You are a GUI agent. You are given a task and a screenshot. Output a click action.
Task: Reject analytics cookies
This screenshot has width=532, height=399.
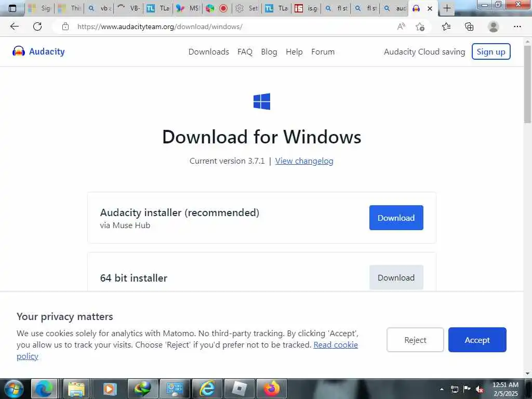coord(415,340)
